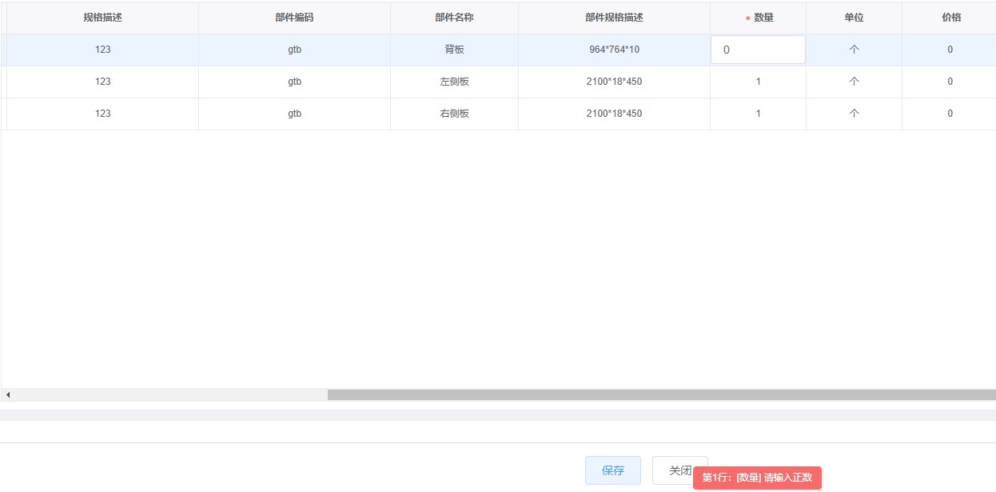Click the red asterisk beside 数量
This screenshot has height=492, width=996.
pos(747,18)
